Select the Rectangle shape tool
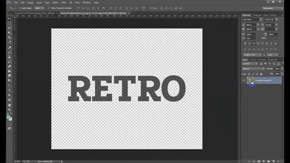Image resolution: width=290 pixels, height=163 pixels. pos(10,100)
